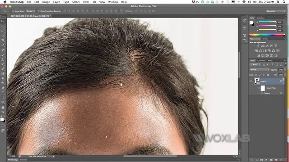Image resolution: width=289 pixels, height=162 pixels.
Task: Open the Image menu
Action: tap(46, 2)
